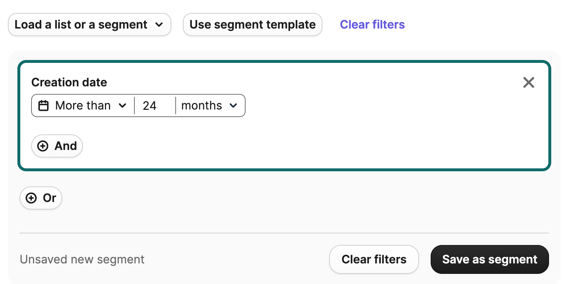
Task: Click the Creation date filter title
Action: point(69,82)
